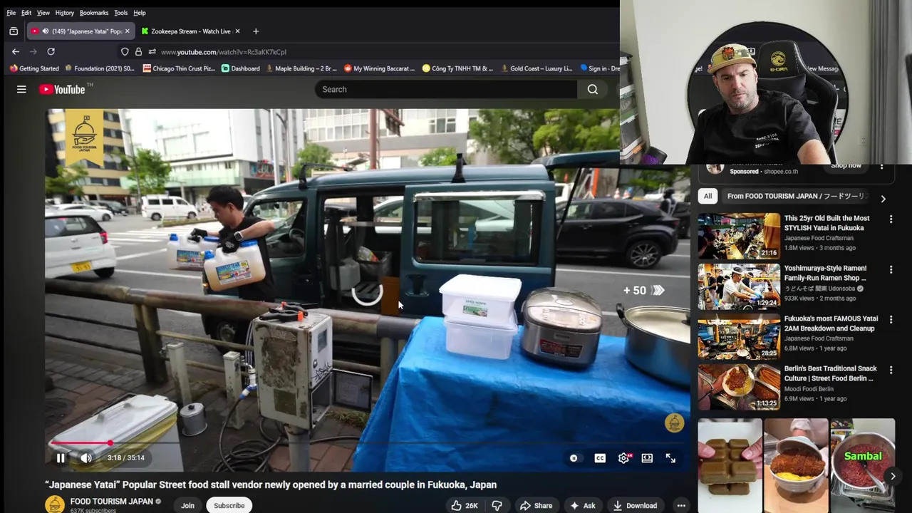This screenshot has width=912, height=513.
Task: Click the youtube.com URL address bar
Action: [224, 52]
